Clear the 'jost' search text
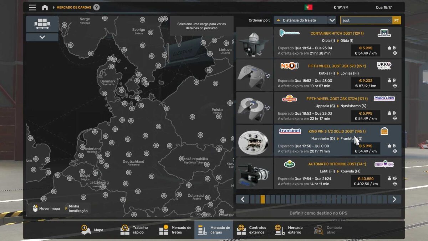Viewport: 428px width, 241px height. pyautogui.click(x=389, y=20)
